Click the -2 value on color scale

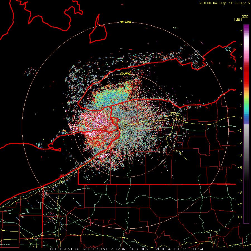[240, 143]
